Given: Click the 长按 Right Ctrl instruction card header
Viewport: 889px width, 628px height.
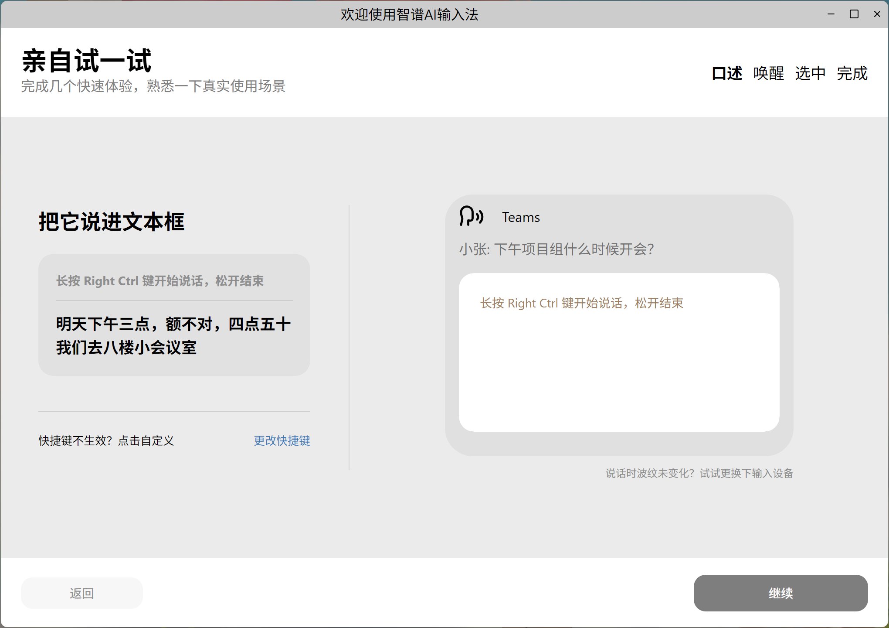Looking at the screenshot, I should pyautogui.click(x=160, y=281).
